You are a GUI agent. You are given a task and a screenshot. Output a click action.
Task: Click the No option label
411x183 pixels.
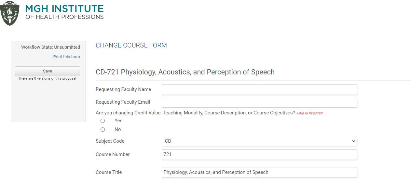[x=117, y=129]
